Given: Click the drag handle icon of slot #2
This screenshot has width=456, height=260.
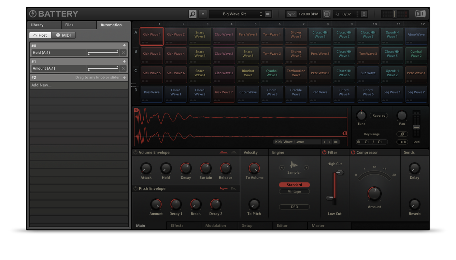Looking at the screenshot, I should coord(124,78).
